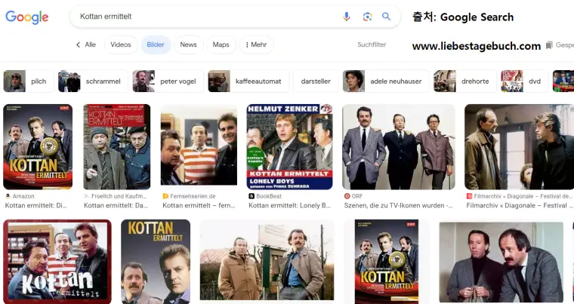The height and width of the screenshot is (304, 574).
Task: Switch to the Videos tab
Action: click(121, 45)
